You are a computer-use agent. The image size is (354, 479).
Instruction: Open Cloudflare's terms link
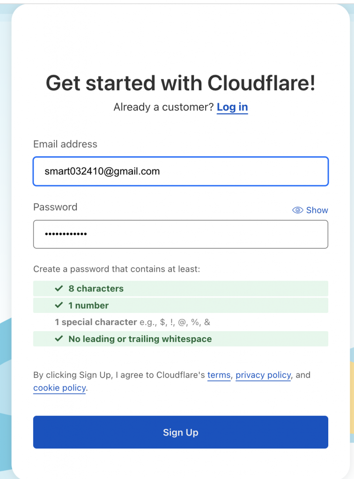(x=219, y=375)
